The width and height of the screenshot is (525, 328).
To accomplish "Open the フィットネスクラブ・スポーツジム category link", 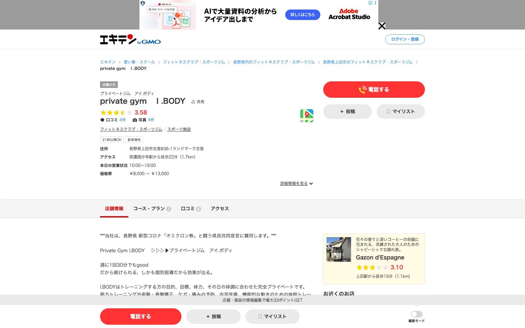I will tap(131, 129).
